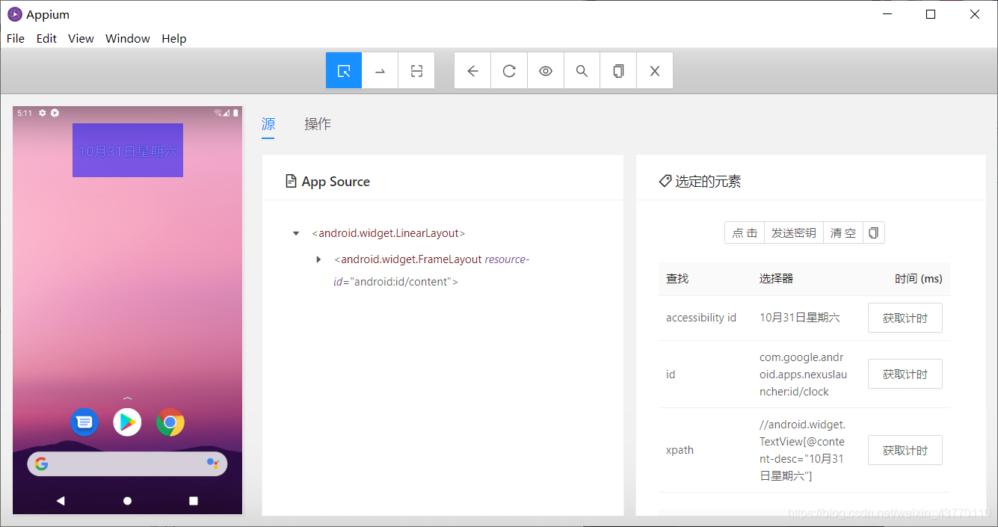Get timing for the id row
The height and width of the screenshot is (527, 998).
[x=905, y=374]
